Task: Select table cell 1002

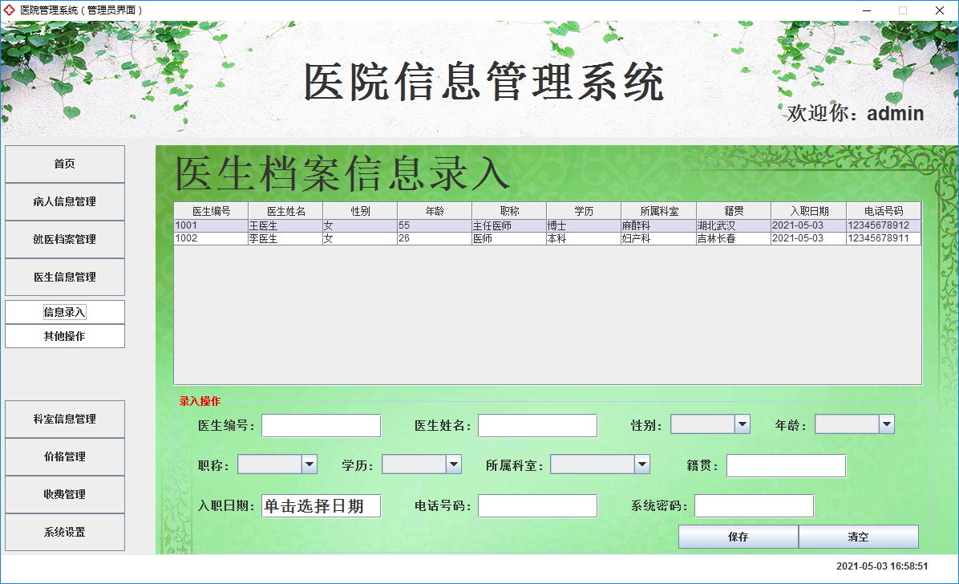Action: pyautogui.click(x=211, y=239)
